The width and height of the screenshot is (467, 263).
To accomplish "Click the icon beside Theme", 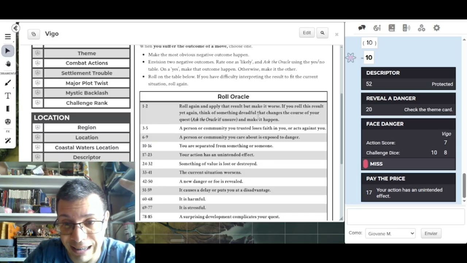I will (x=38, y=53).
